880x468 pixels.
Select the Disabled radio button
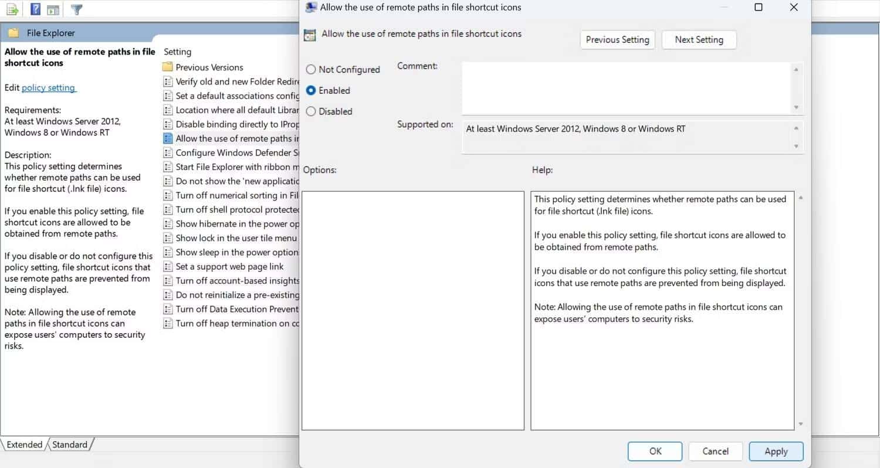(x=311, y=111)
